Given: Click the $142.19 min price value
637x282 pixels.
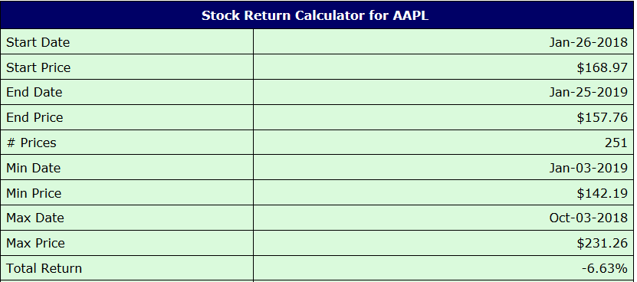Looking at the screenshot, I should pyautogui.click(x=602, y=193).
